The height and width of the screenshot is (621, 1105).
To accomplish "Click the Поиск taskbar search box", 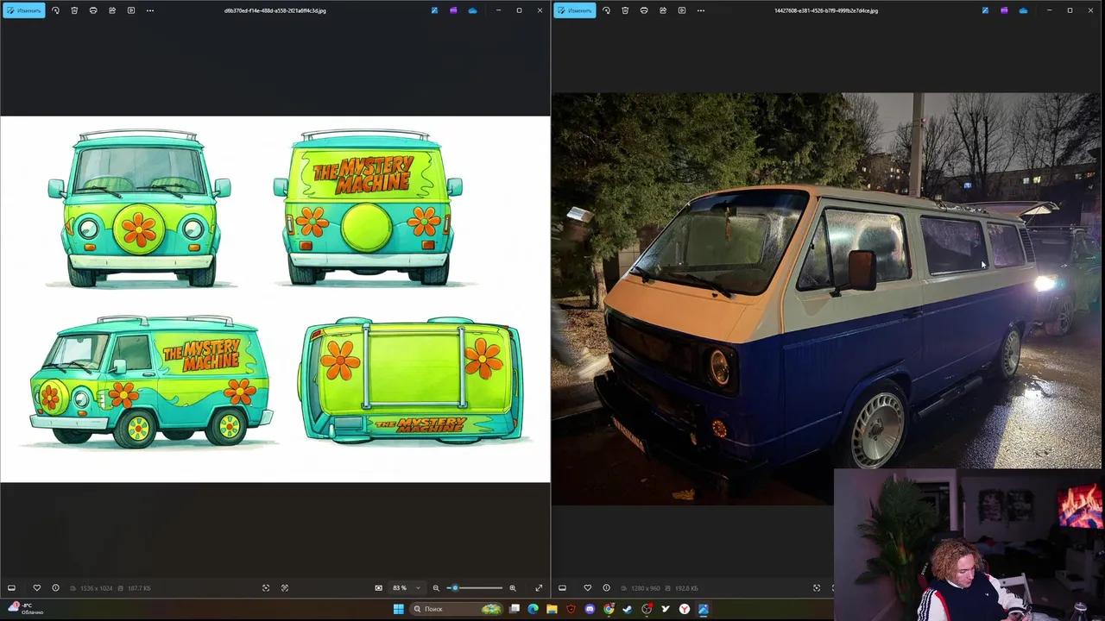I will click(456, 609).
